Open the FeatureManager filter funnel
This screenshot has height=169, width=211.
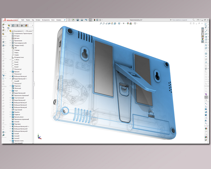(x=8, y=29)
